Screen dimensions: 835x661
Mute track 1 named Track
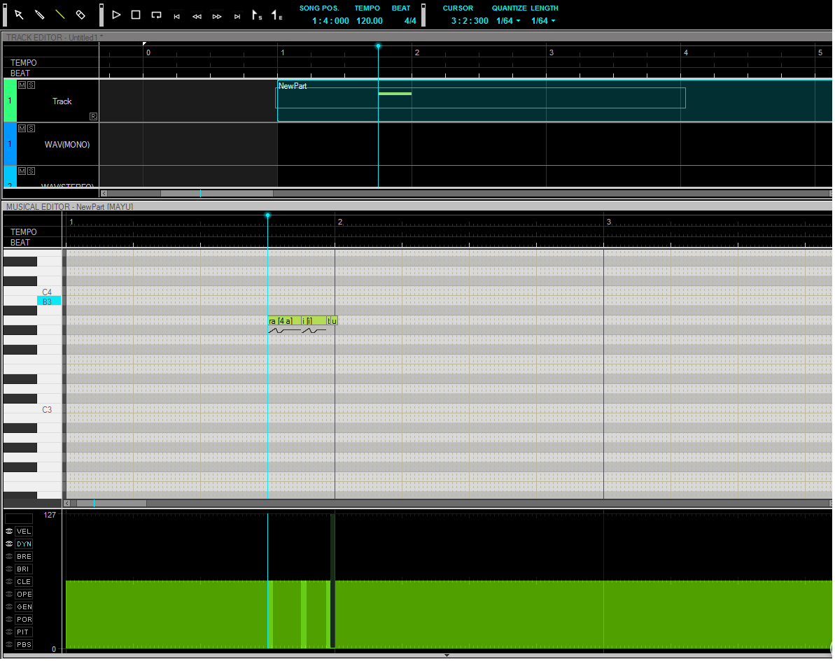[22, 85]
